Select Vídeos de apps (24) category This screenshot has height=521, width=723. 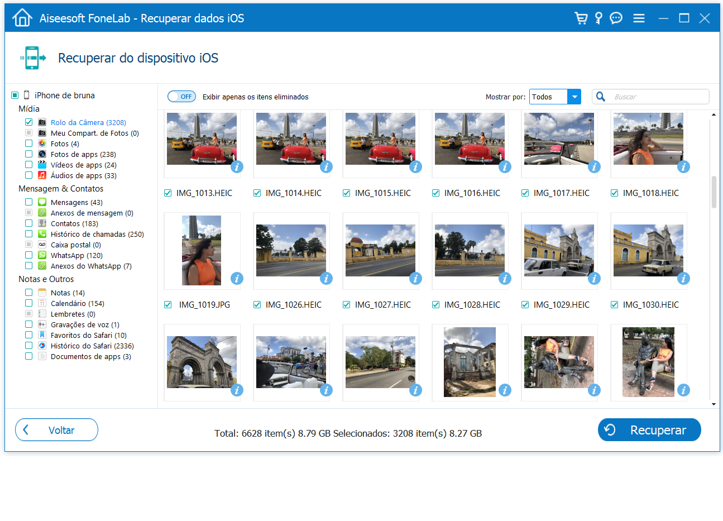tap(84, 165)
